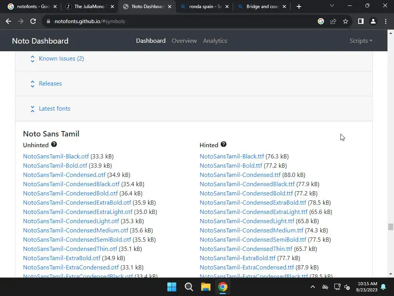Show hidden system tray icons
This screenshot has height=296, width=394.
point(312,287)
